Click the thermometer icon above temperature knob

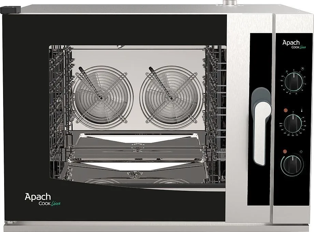click(x=302, y=110)
